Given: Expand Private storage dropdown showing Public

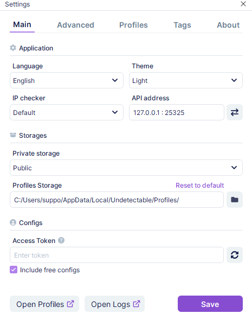Looking at the screenshot, I should point(126,168).
